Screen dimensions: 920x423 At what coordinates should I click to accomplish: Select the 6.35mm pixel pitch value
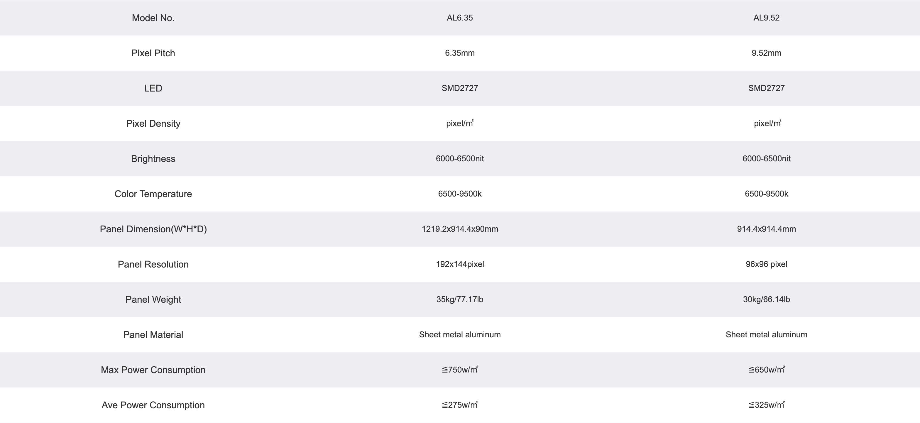pos(460,53)
